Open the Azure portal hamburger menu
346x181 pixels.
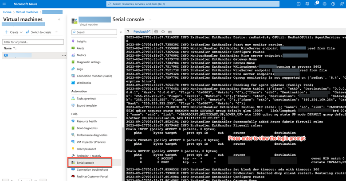(4, 4)
